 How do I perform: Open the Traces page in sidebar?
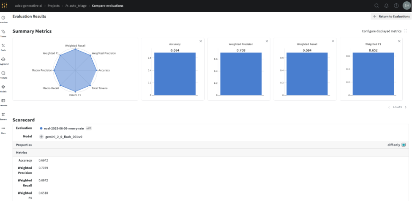[3, 32]
